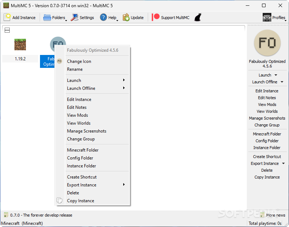Choose Create Shortcut in context menu
This screenshot has height=227, width=289.
click(x=82, y=177)
